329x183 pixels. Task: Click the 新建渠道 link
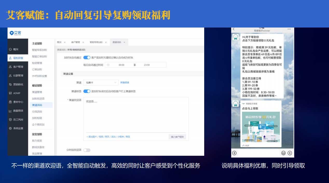click(x=125, y=83)
